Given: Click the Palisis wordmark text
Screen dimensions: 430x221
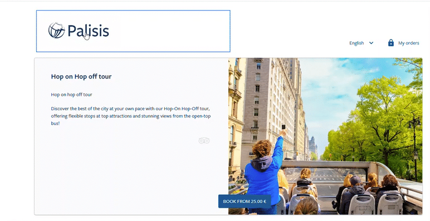Looking at the screenshot, I should click(89, 31).
